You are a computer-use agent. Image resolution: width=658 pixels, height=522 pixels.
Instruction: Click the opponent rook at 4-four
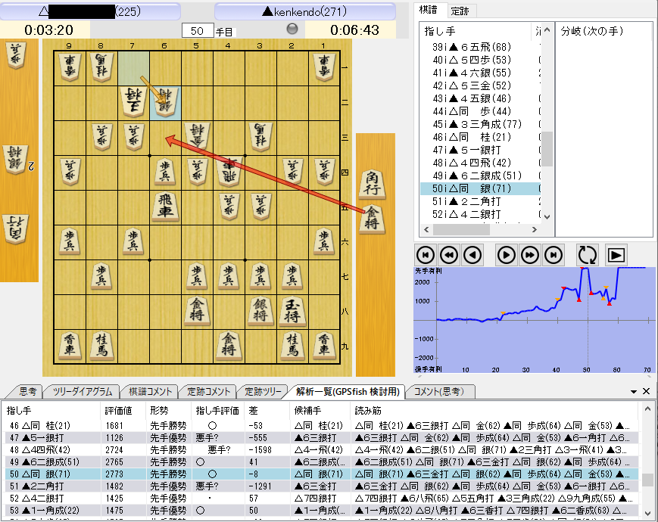[x=229, y=172]
